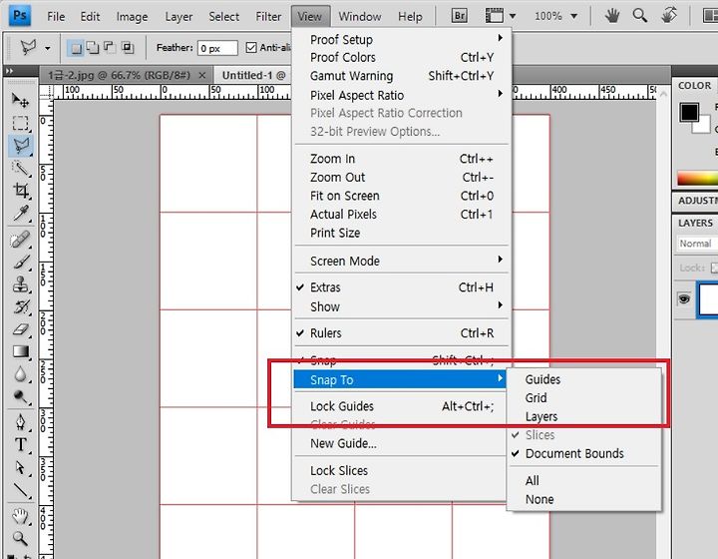718x559 pixels.
Task: Enable Guides in Snap To submenu
Action: (x=584, y=379)
